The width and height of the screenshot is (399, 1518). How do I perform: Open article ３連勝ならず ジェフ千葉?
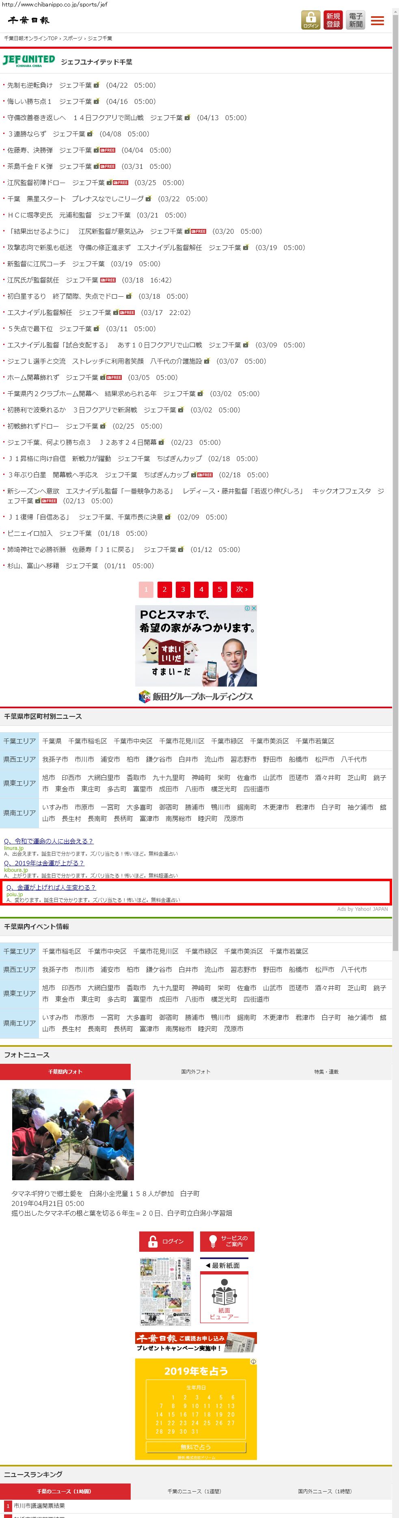point(46,134)
